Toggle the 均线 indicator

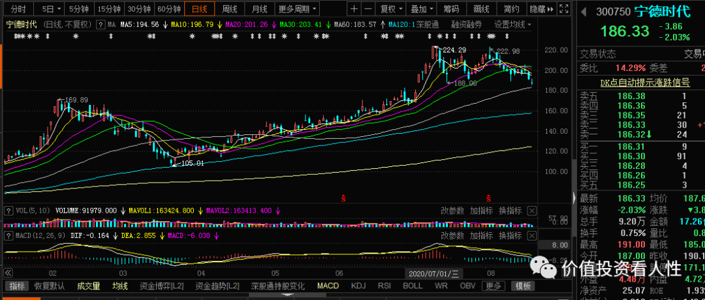click(120, 286)
